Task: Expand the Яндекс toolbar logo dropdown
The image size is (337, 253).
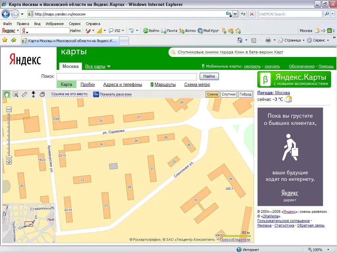Action: [x=18, y=31]
